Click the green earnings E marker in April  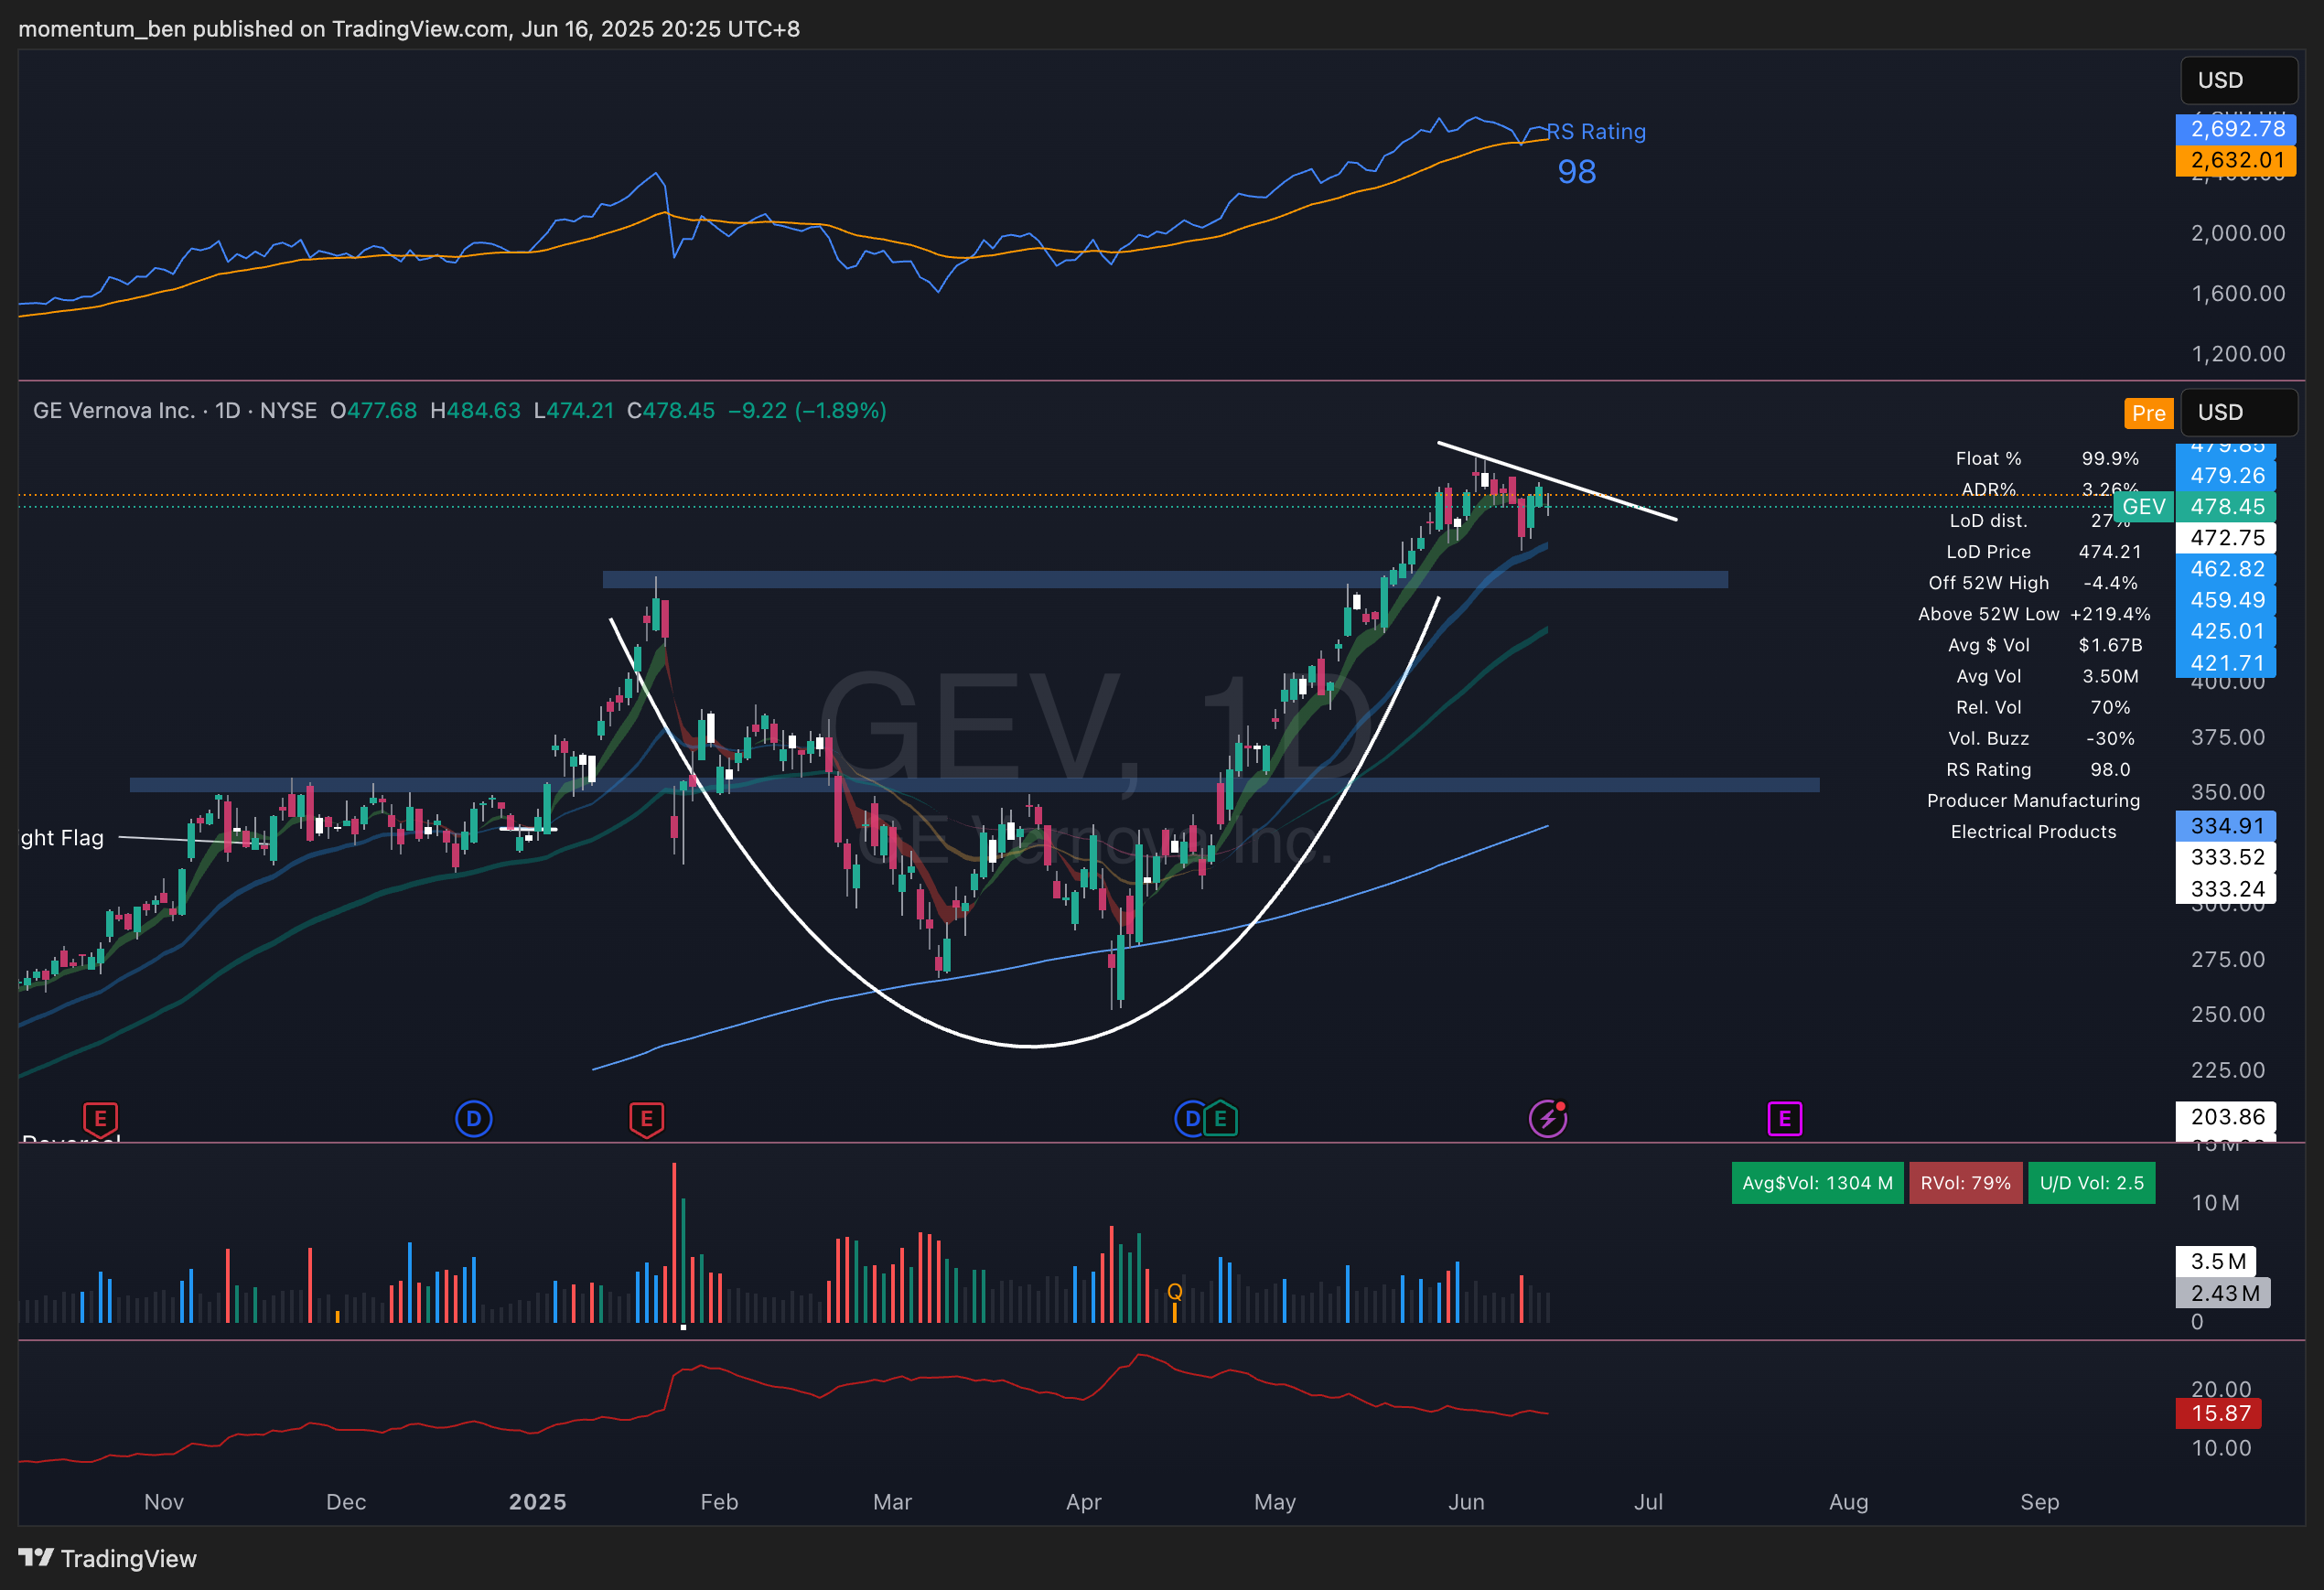point(1221,1118)
